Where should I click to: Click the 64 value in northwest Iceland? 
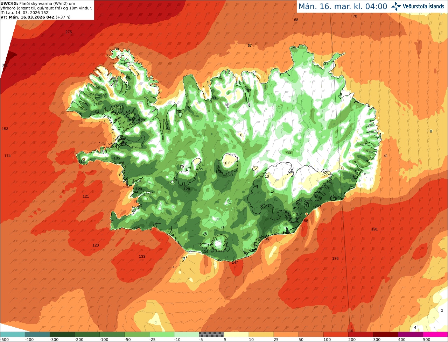(168, 129)
